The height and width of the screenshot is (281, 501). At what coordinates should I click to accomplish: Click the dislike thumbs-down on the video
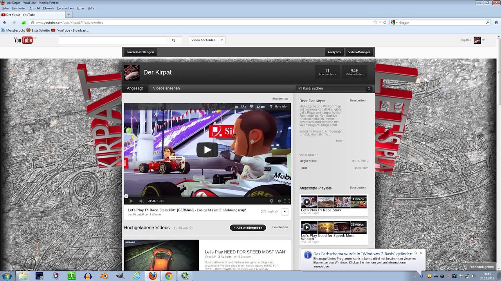click(x=251, y=107)
